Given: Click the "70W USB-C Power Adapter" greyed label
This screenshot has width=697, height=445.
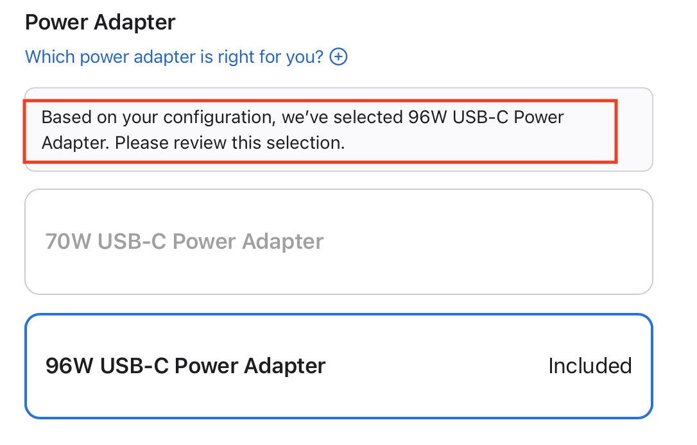Looking at the screenshot, I should [x=185, y=242].
